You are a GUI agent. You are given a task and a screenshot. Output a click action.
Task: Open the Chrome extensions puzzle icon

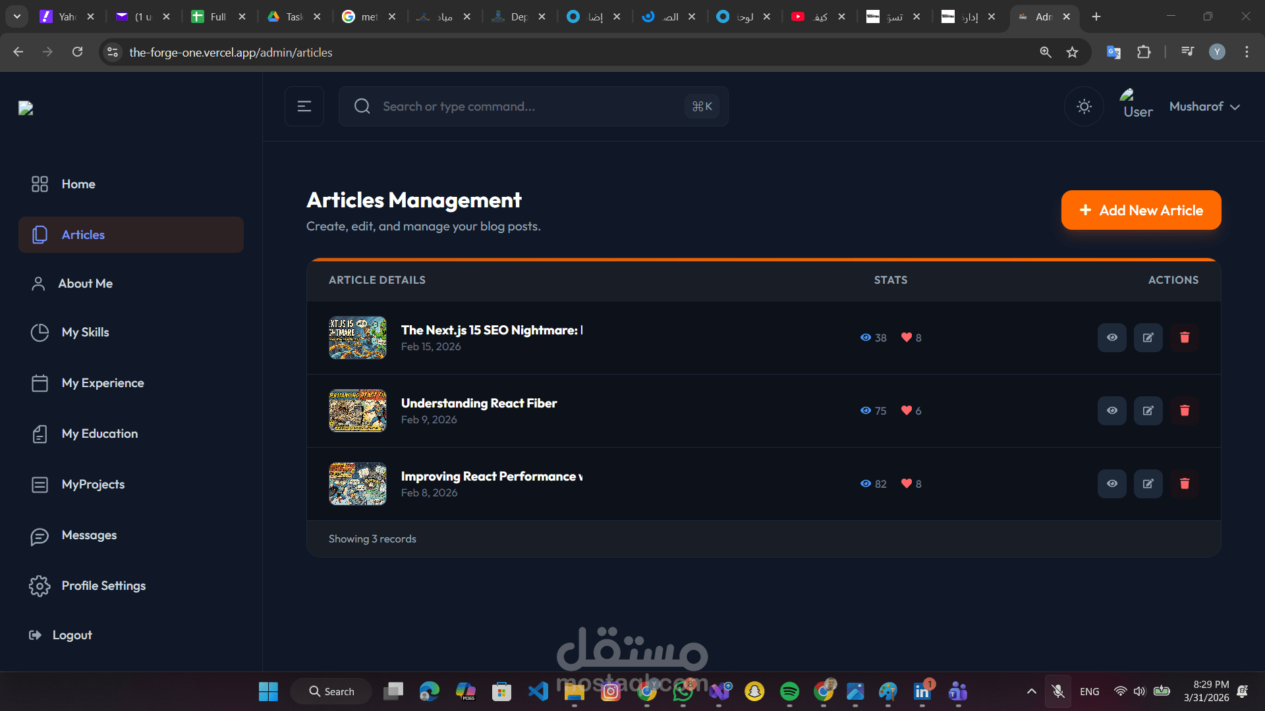tap(1144, 52)
